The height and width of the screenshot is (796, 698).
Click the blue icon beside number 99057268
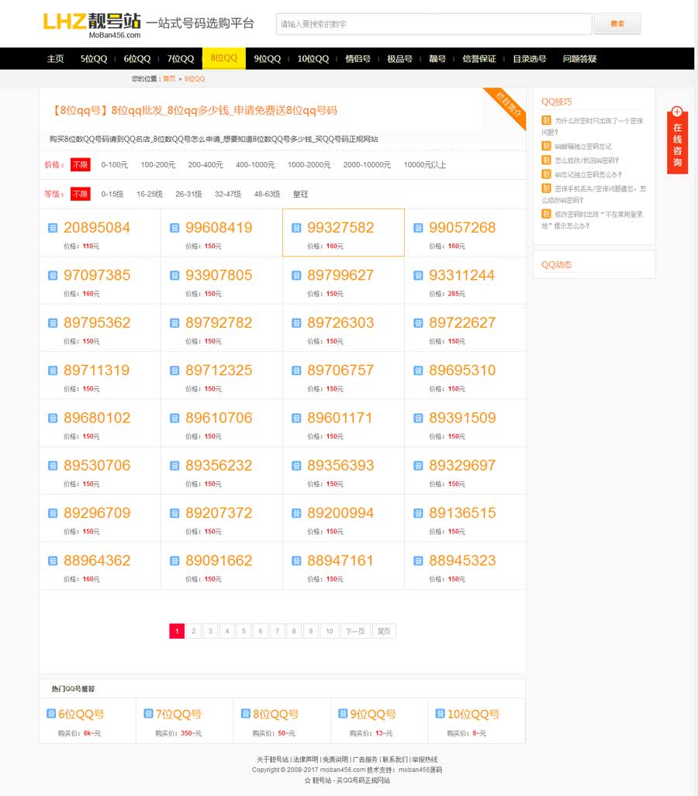(x=418, y=228)
